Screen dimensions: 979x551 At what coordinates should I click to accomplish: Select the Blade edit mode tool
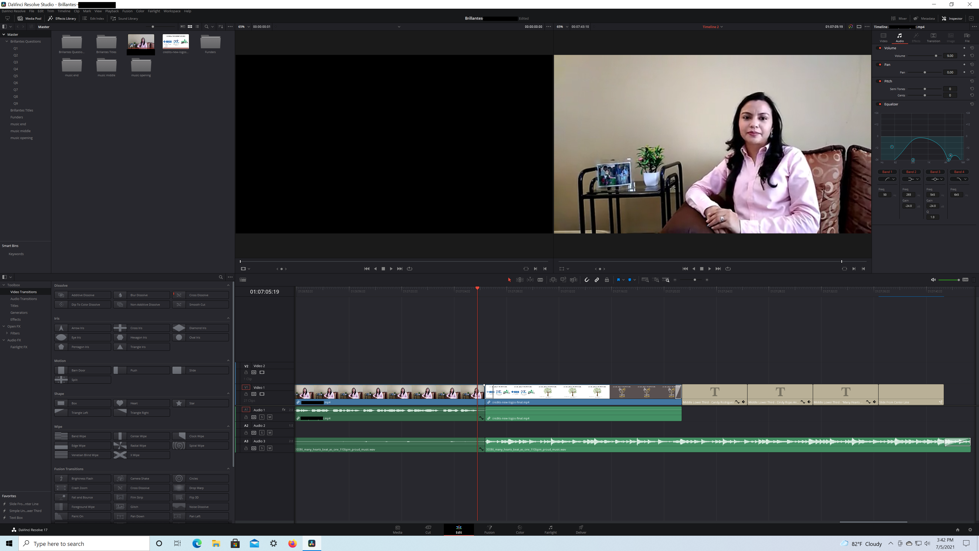(x=540, y=280)
